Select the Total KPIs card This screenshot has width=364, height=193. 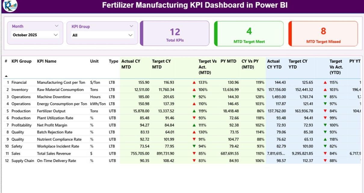pos(175,33)
